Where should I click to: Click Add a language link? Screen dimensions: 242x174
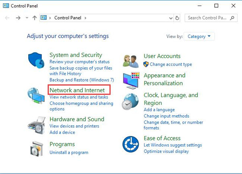[x=159, y=110]
